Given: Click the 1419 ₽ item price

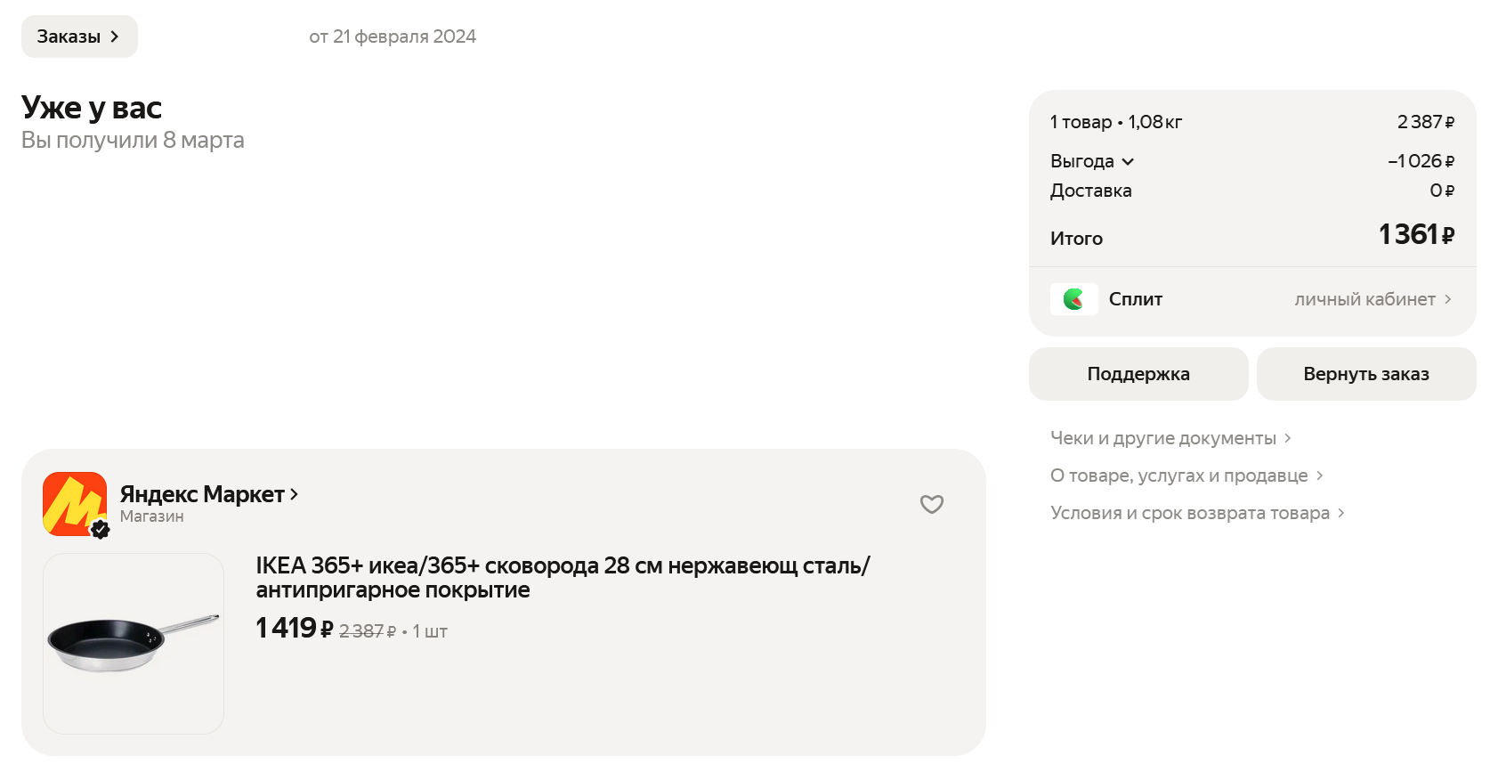Looking at the screenshot, I should tap(294, 628).
